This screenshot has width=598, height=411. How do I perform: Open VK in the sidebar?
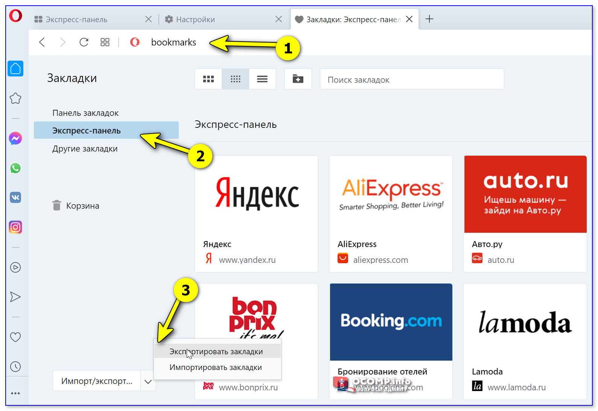click(x=15, y=197)
